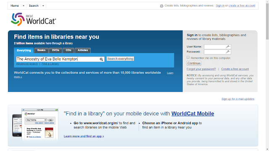The image size is (269, 151).
Task: Open the Search menu
Action: pyautogui.click(x=34, y=6)
